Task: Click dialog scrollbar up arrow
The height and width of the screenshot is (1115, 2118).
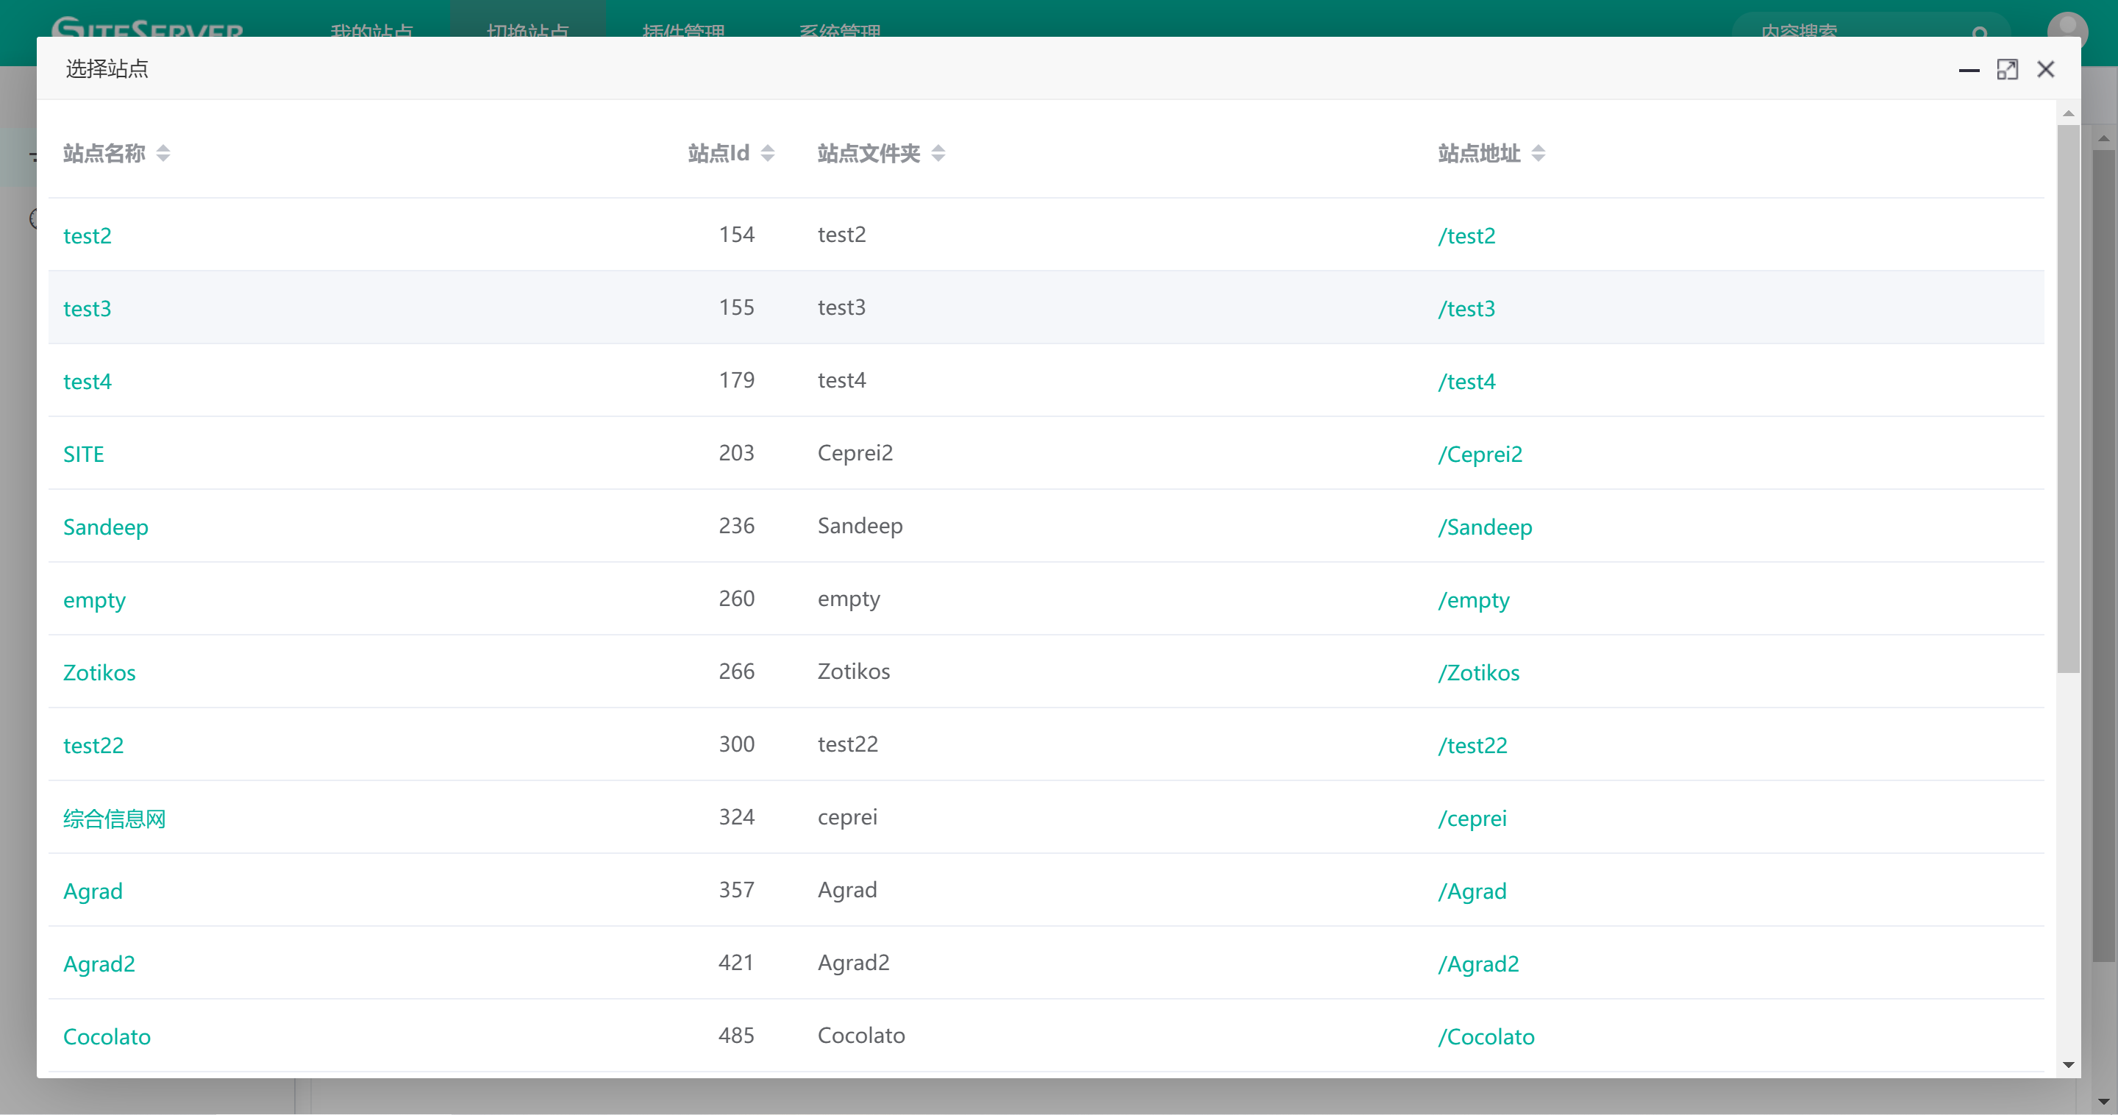Action: (2069, 113)
